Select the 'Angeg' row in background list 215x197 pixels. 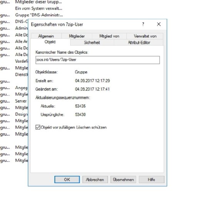(22, 88)
